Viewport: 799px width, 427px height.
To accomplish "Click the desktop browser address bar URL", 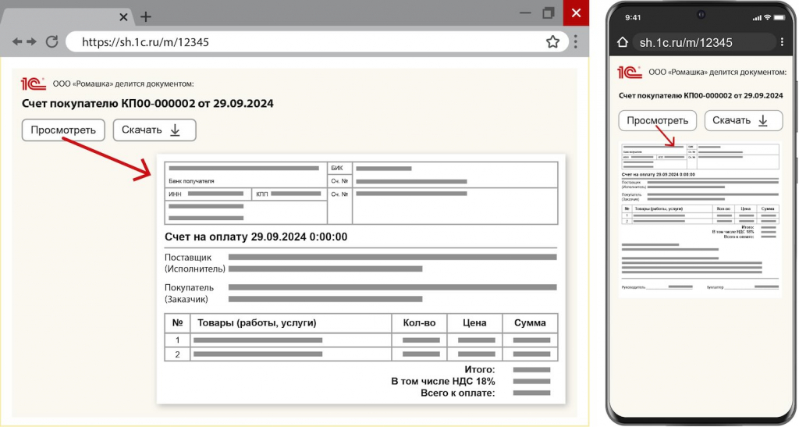I will [x=145, y=42].
